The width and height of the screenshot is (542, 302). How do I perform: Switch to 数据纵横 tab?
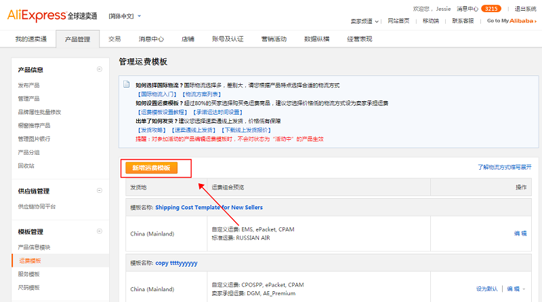[316, 39]
